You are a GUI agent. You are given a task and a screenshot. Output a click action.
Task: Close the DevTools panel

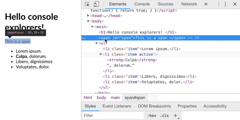(235, 4)
